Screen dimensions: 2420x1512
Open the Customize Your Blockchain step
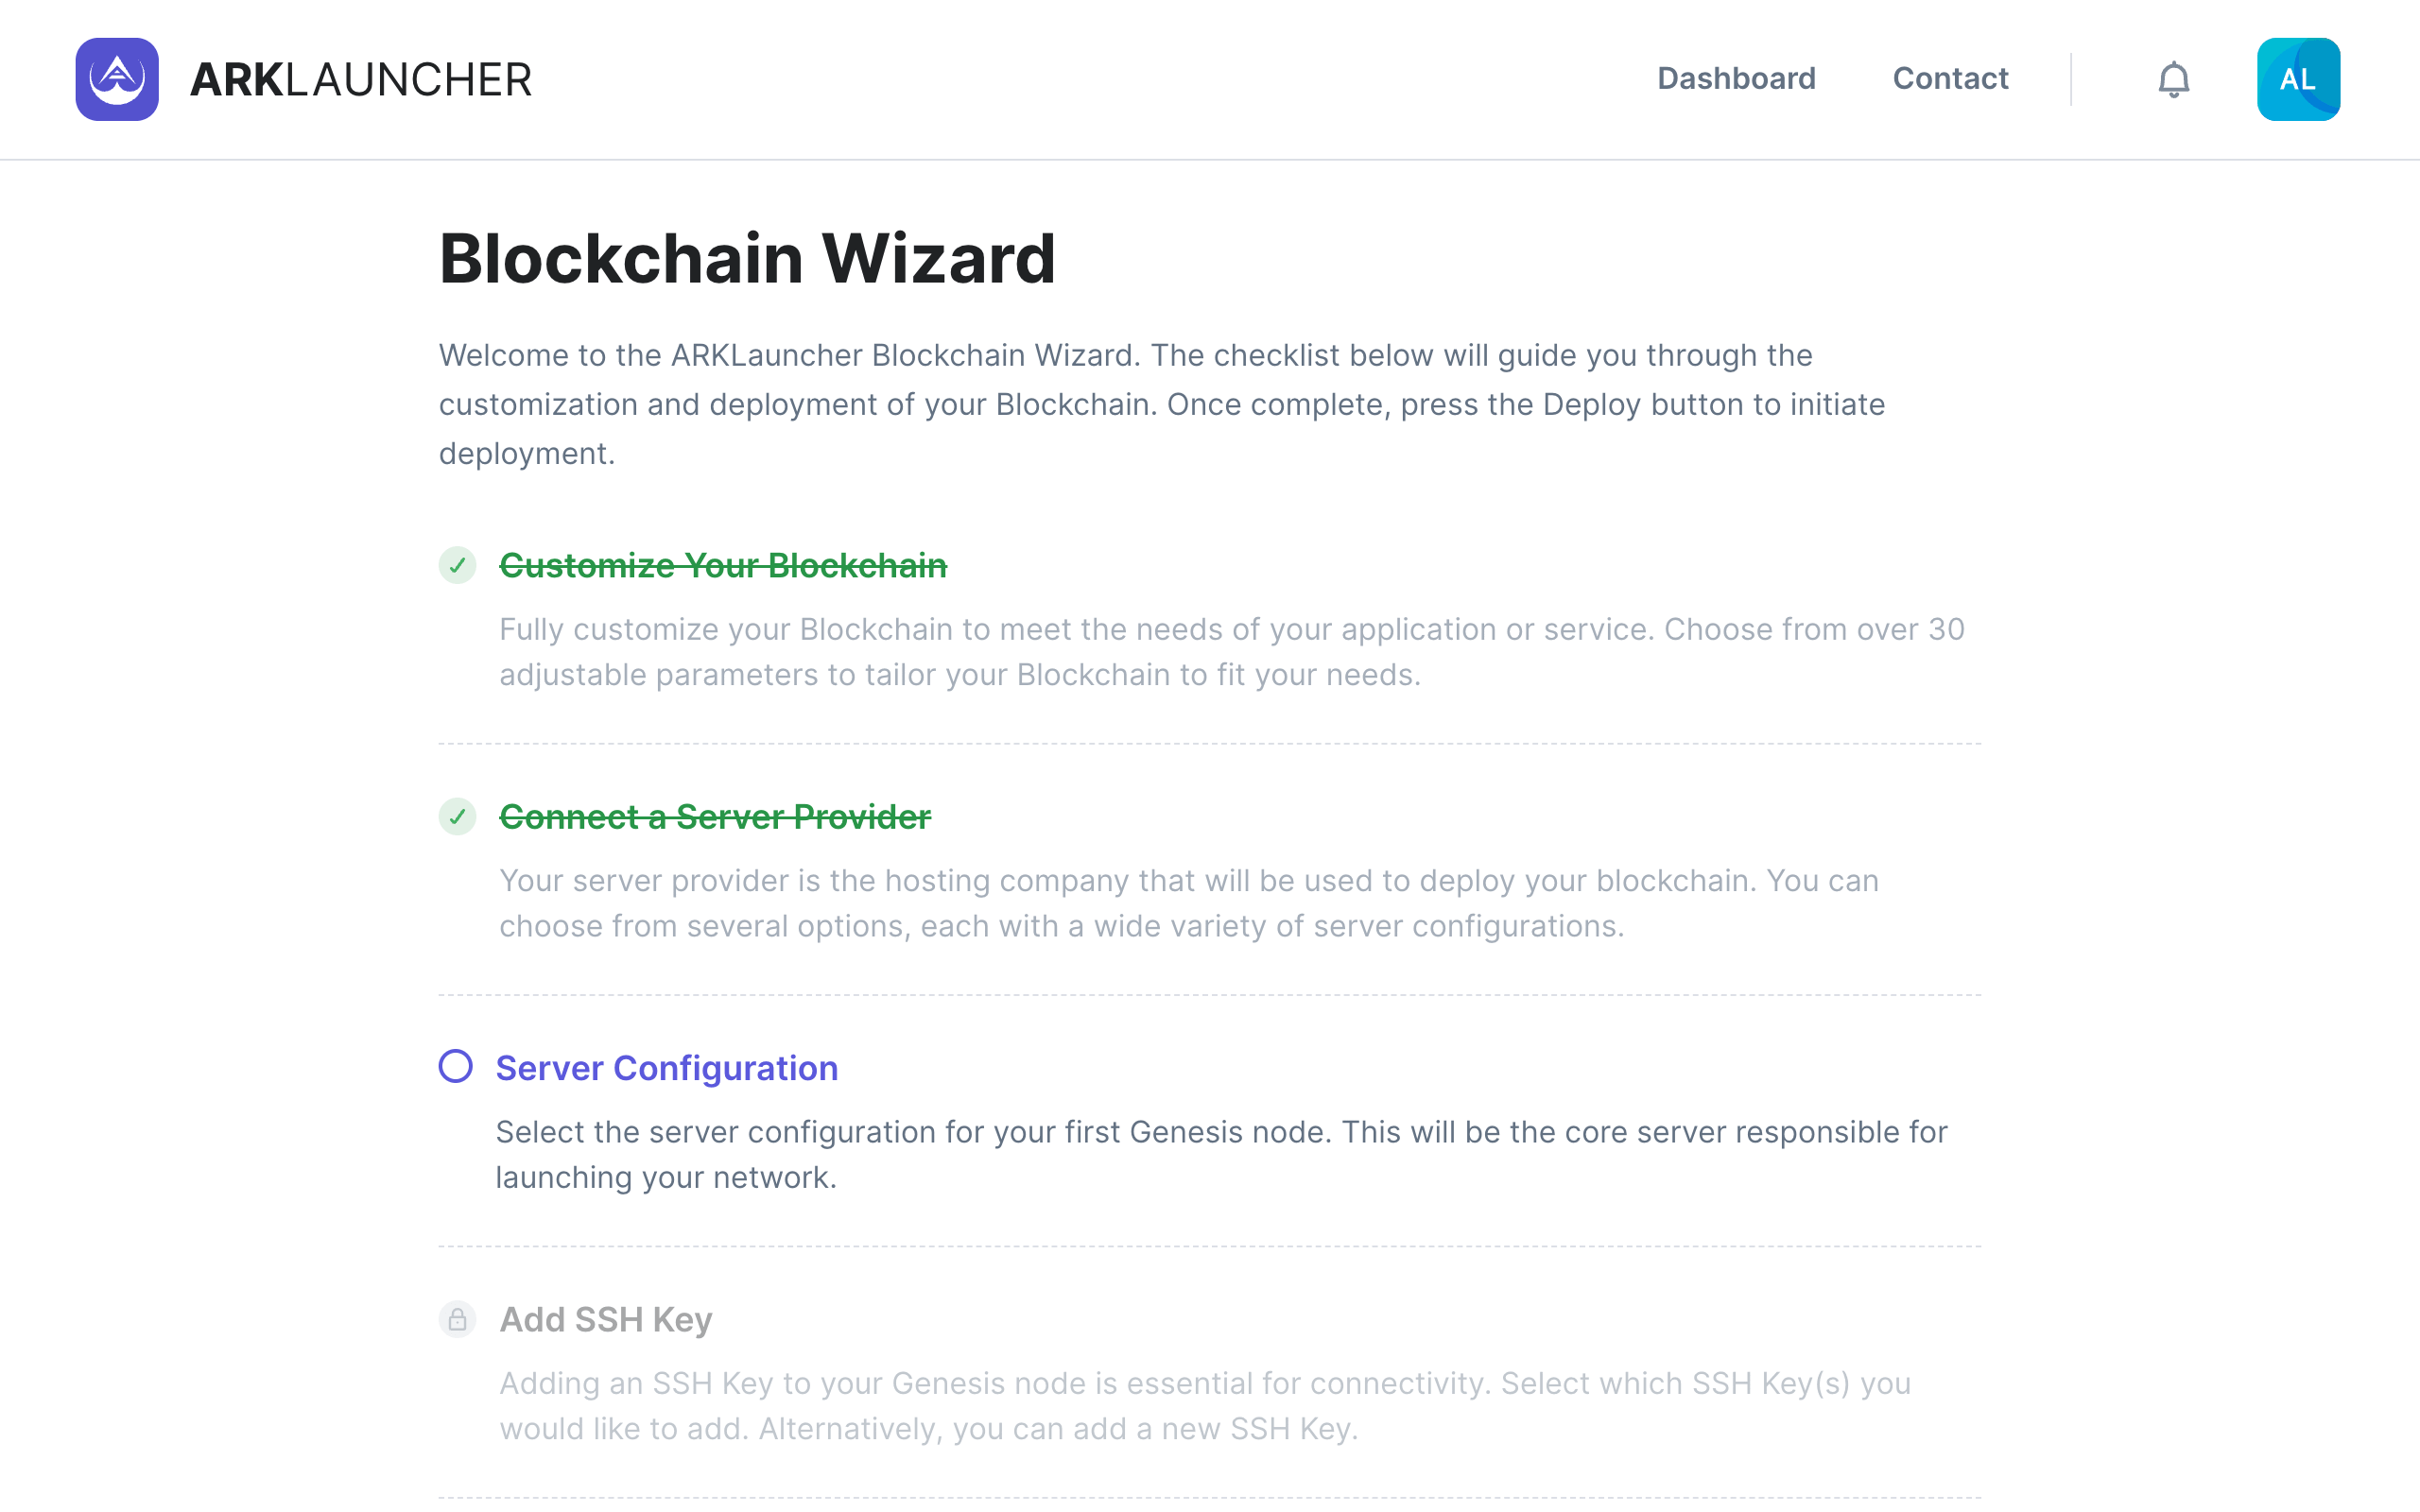[723, 566]
